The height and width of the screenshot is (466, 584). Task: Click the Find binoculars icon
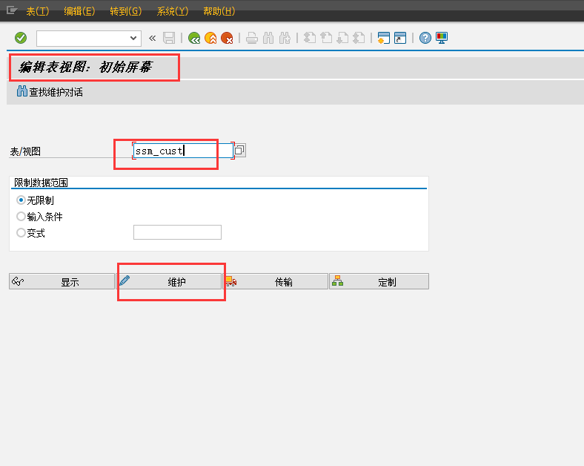[x=268, y=38]
